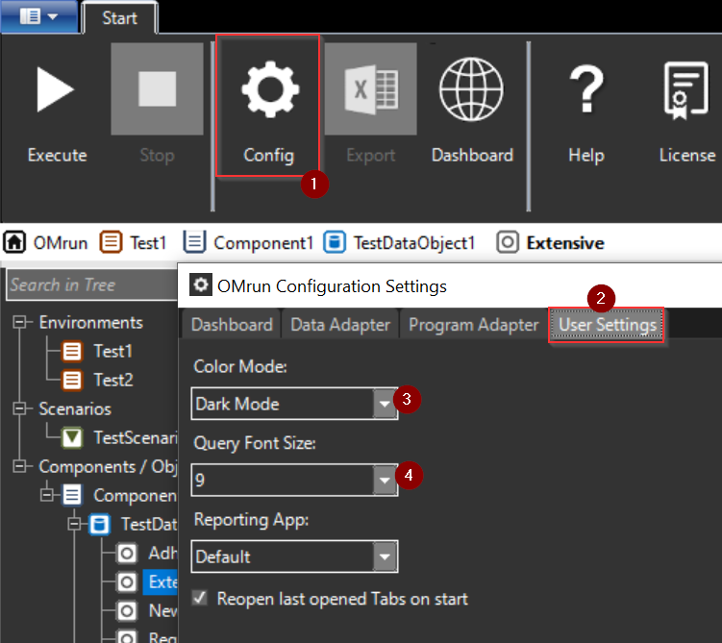
Task: Collapse the TestDataObject tree node
Action: tap(74, 524)
